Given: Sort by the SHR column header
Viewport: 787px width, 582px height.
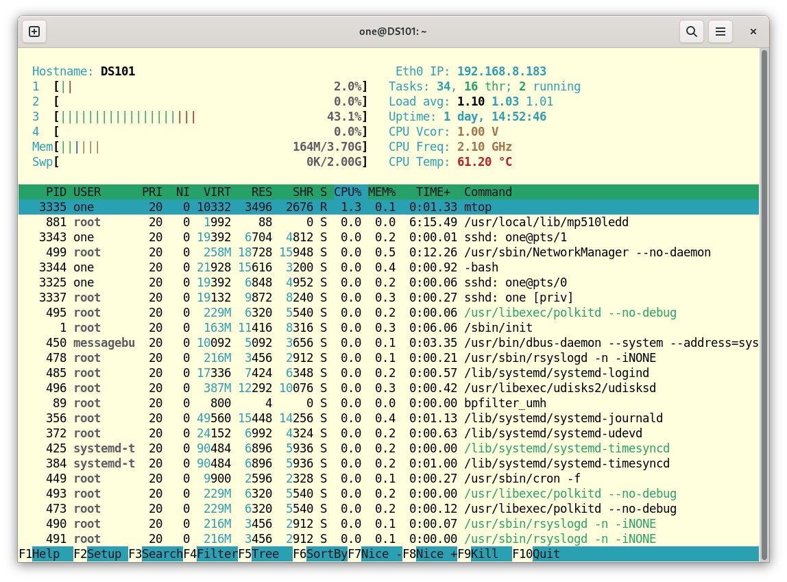Looking at the screenshot, I should 303,192.
